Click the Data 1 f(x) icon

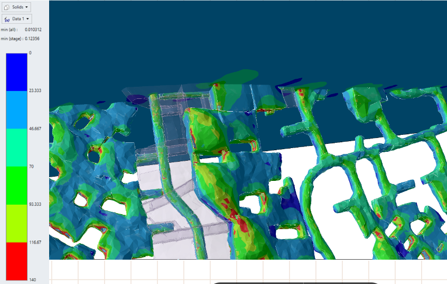(x=7, y=19)
